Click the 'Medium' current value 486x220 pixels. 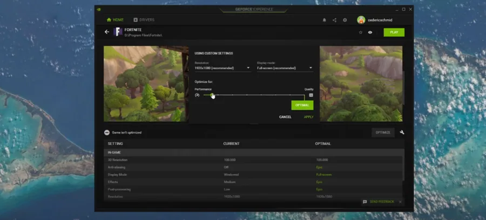pos(230,182)
